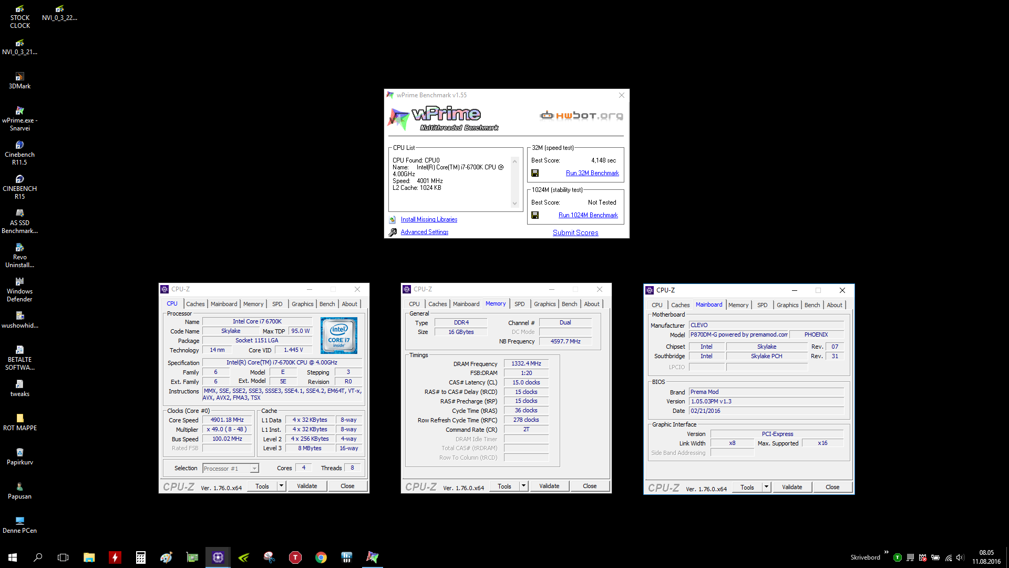1009x568 pixels.
Task: Click the Submit Scores link
Action: coord(575,232)
